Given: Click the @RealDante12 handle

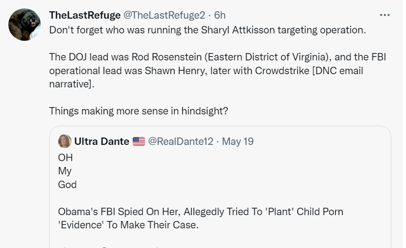Looking at the screenshot, I should pos(181,142).
